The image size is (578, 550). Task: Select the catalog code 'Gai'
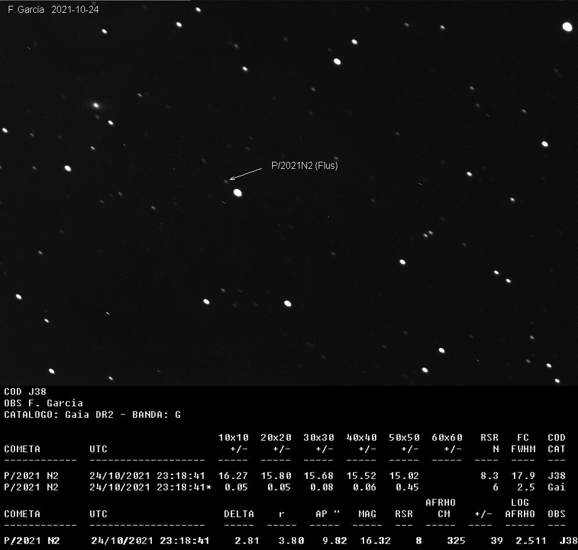click(x=556, y=487)
